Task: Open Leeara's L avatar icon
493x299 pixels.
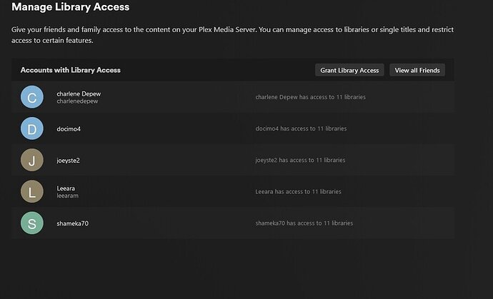Action: (x=32, y=191)
